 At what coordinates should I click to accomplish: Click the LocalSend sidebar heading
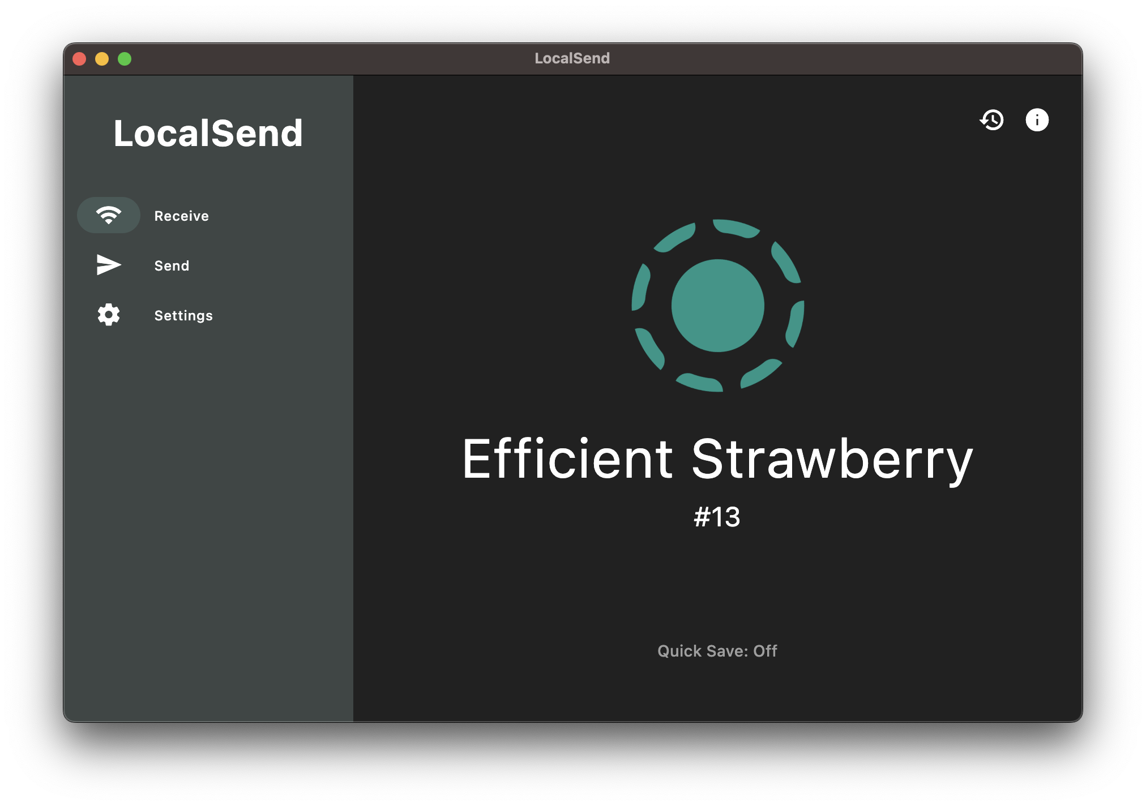(208, 134)
